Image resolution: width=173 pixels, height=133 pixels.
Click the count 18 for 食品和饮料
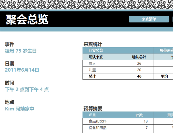tap(146, 121)
